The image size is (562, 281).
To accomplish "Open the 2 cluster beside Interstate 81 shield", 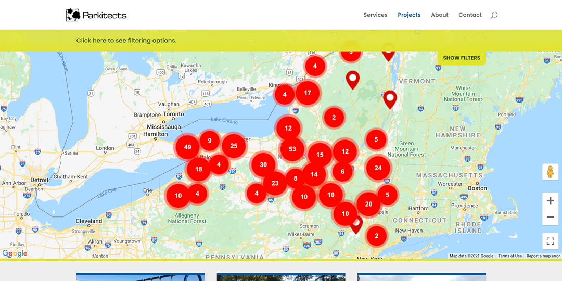I will 334,117.
